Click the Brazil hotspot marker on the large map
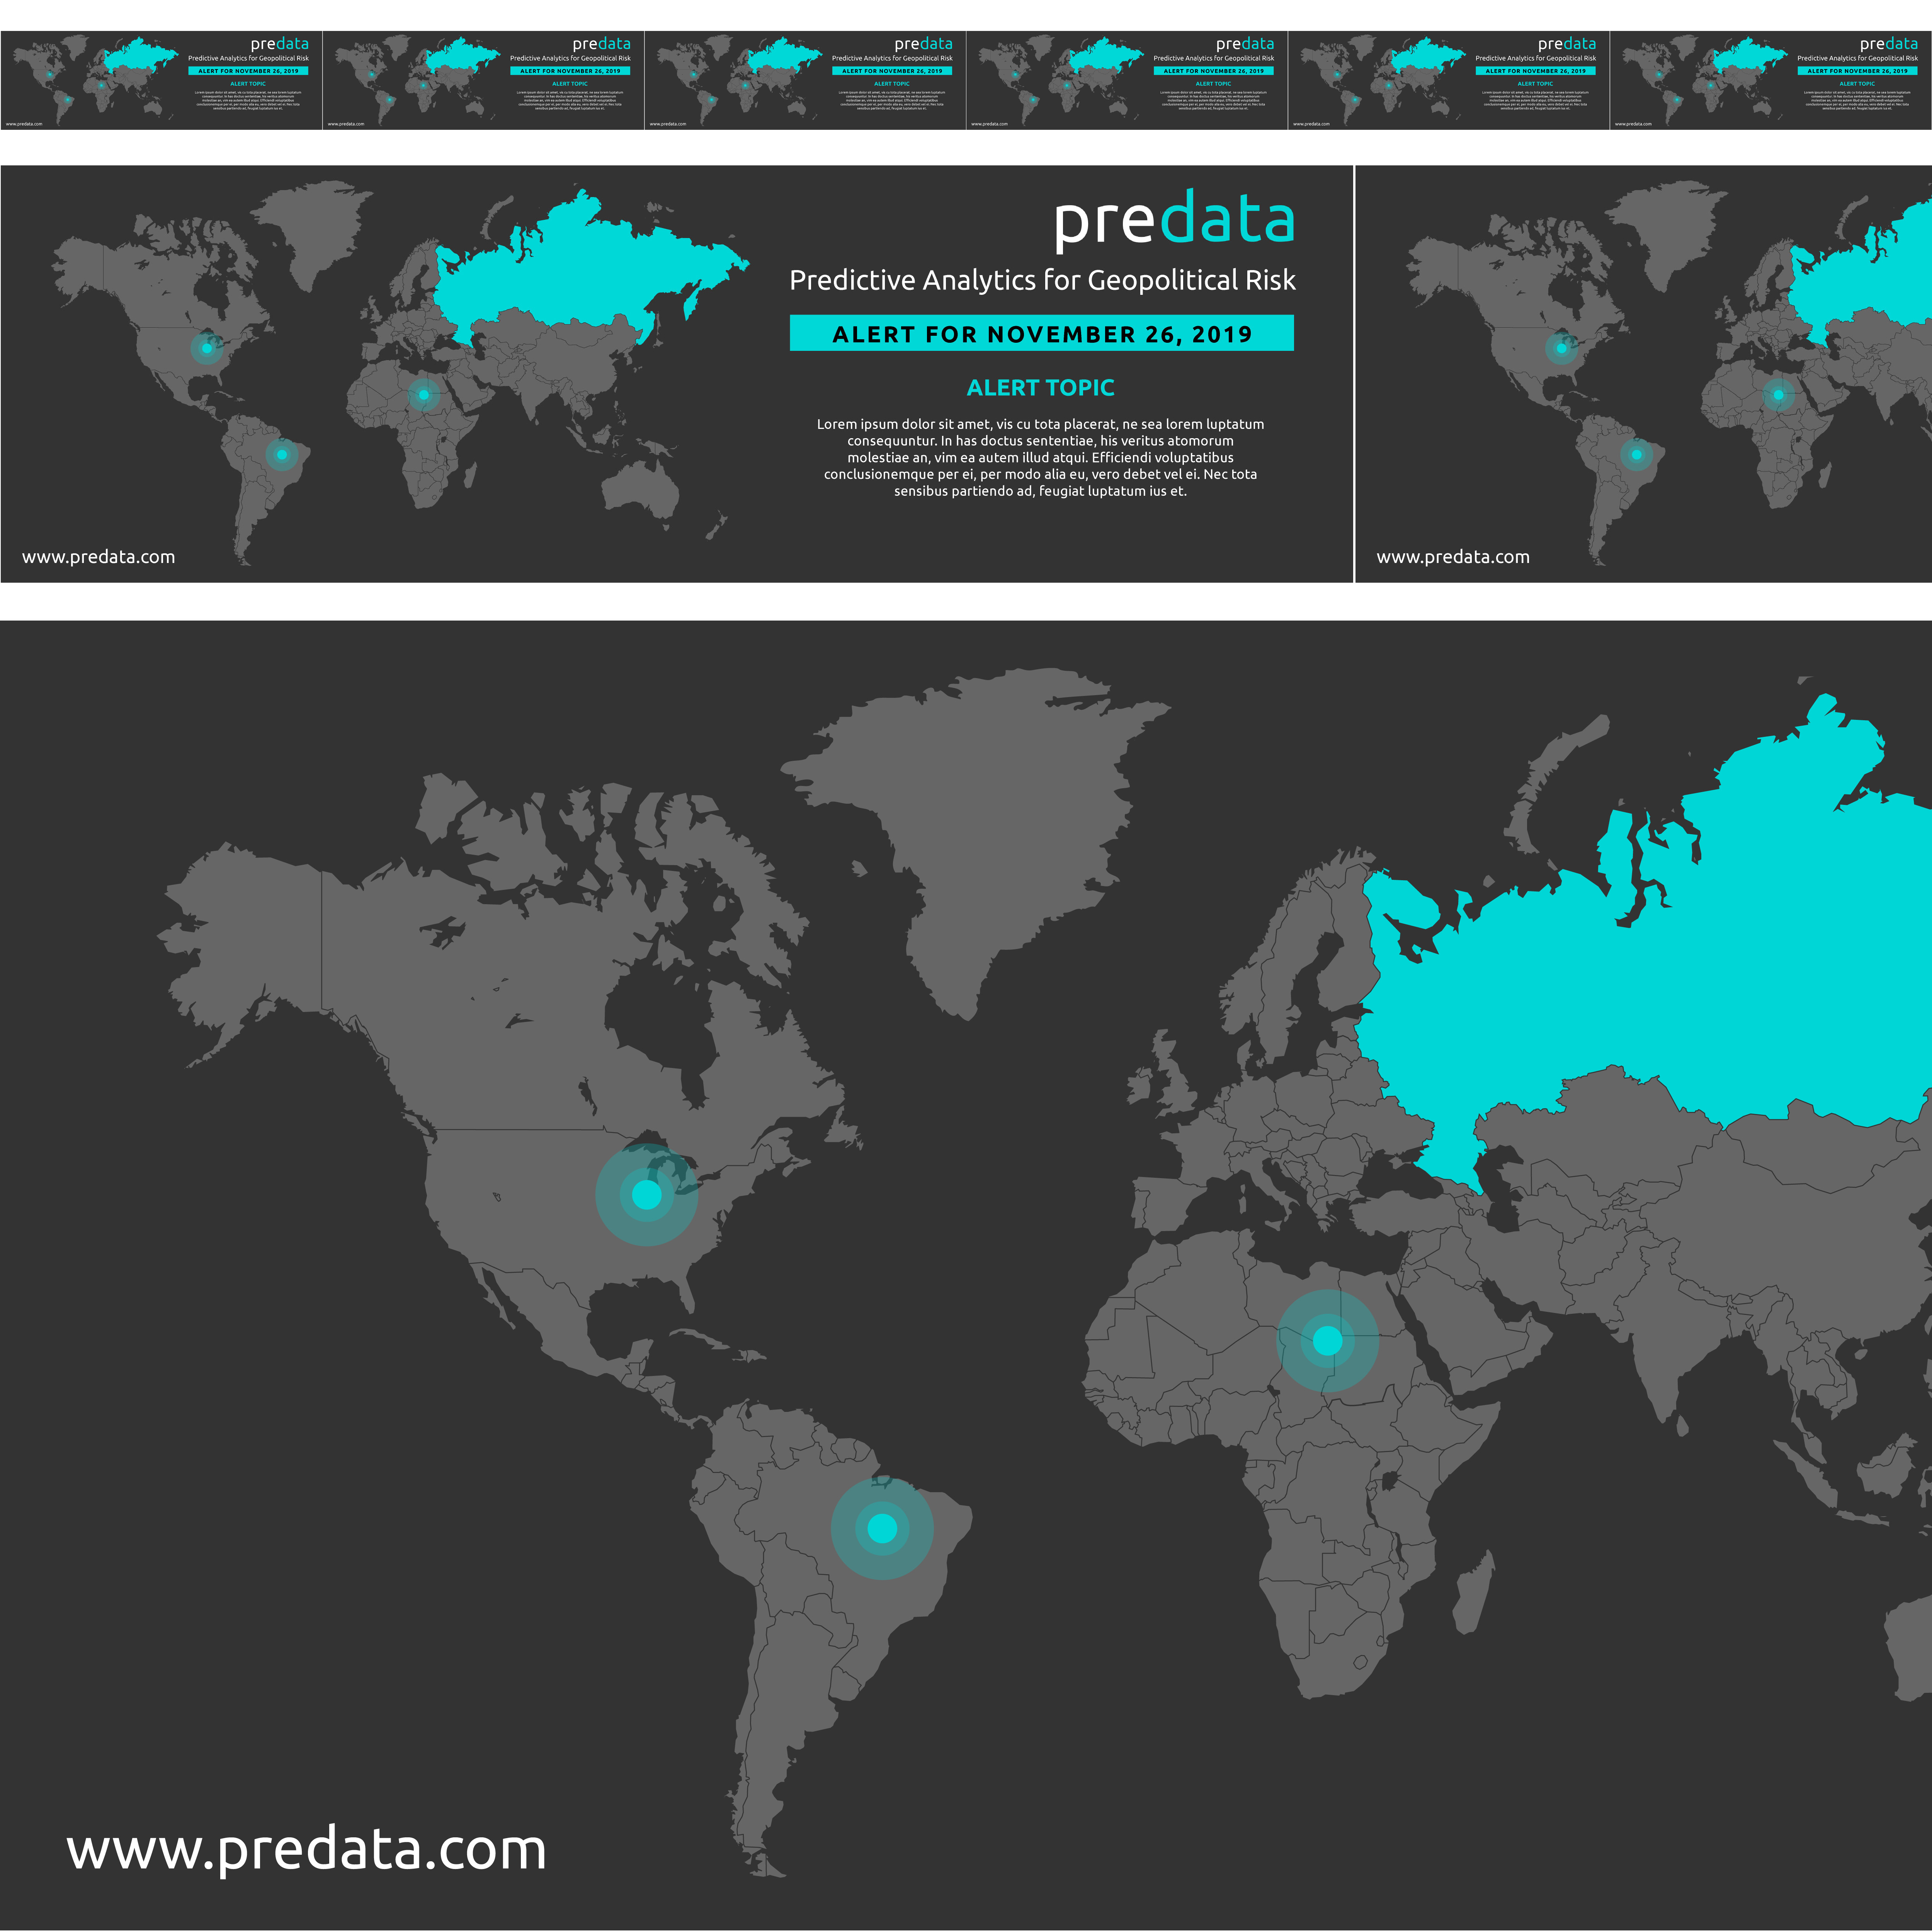Image resolution: width=1932 pixels, height=1932 pixels. click(x=882, y=1528)
